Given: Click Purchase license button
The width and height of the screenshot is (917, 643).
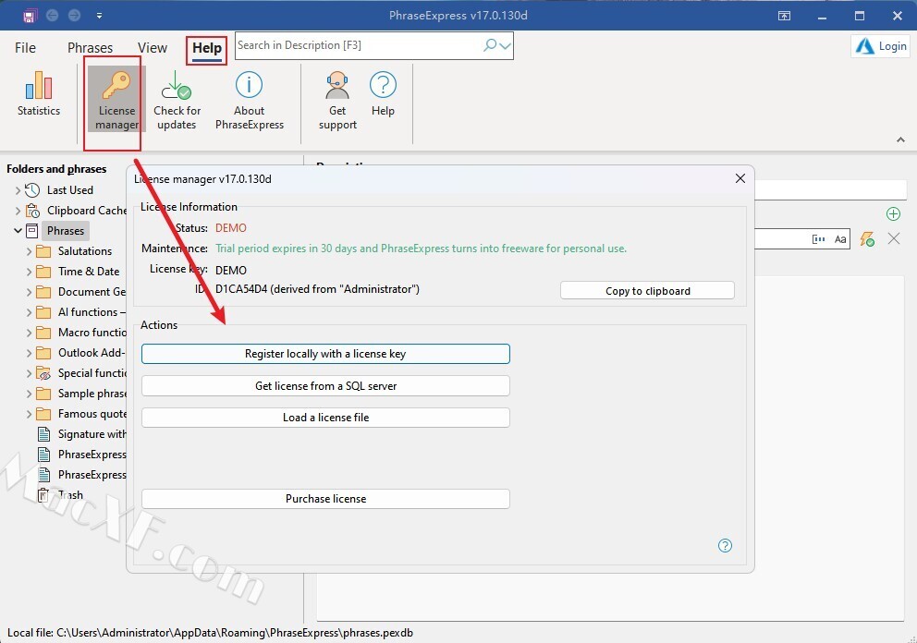Looking at the screenshot, I should [x=325, y=499].
